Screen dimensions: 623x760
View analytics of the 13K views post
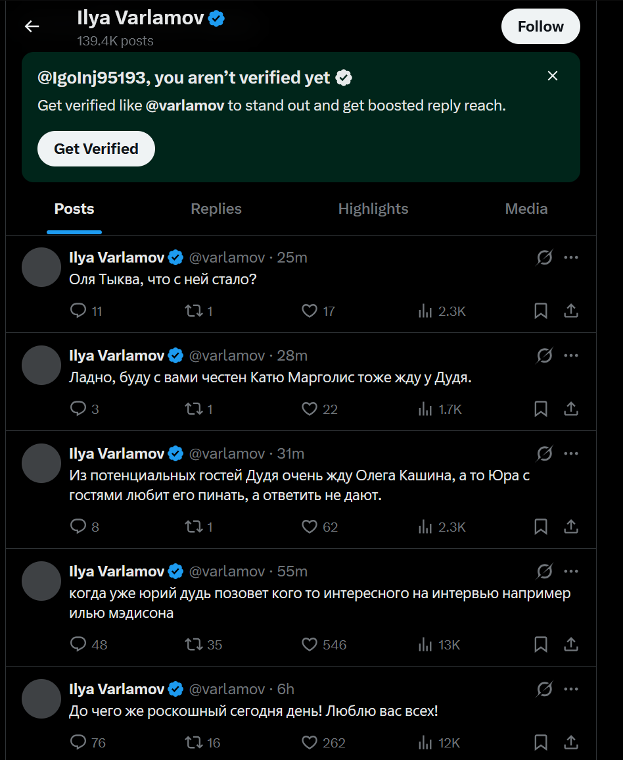[x=426, y=645]
